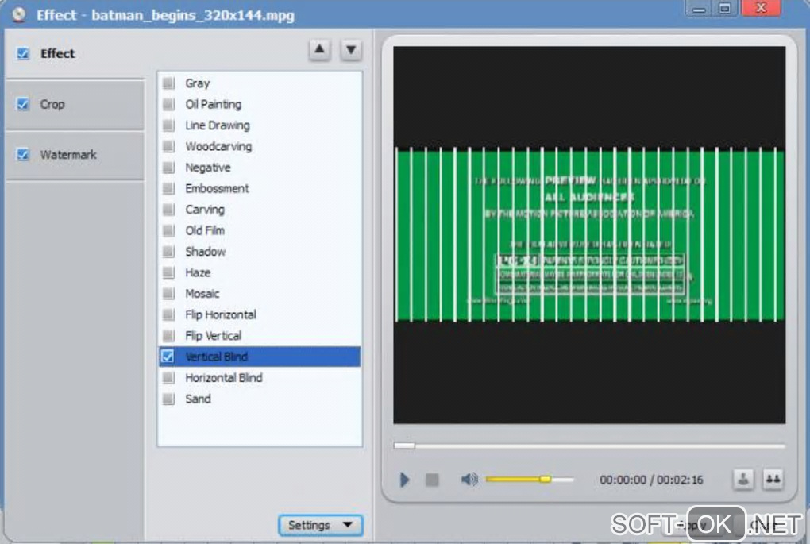Toggle the Crop checkbox

23,104
